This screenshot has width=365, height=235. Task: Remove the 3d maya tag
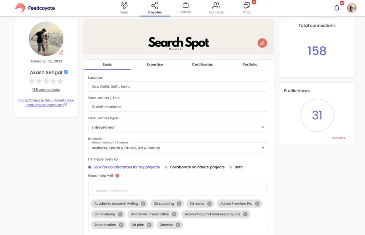209,204
